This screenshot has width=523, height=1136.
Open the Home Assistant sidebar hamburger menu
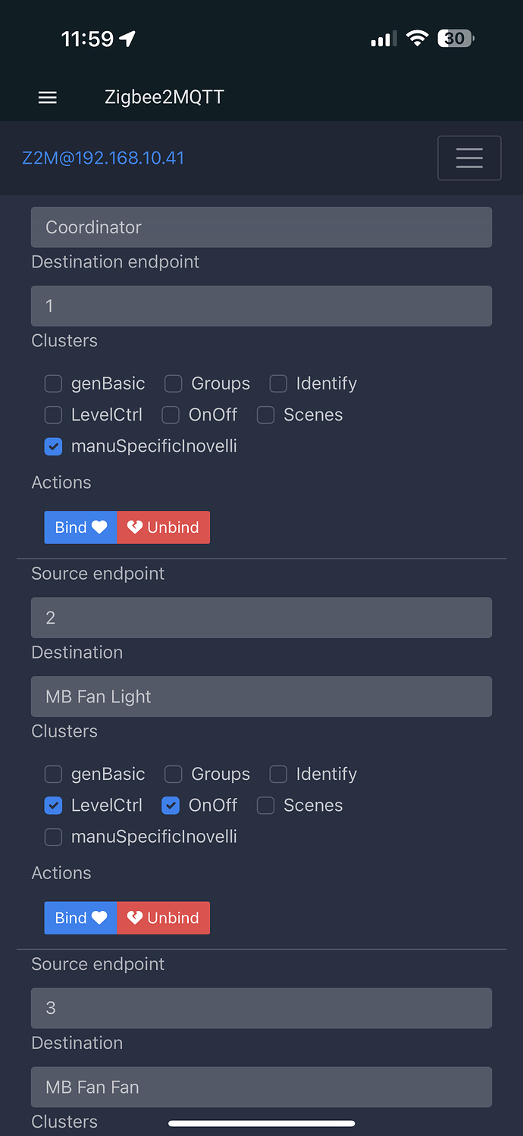(x=48, y=98)
